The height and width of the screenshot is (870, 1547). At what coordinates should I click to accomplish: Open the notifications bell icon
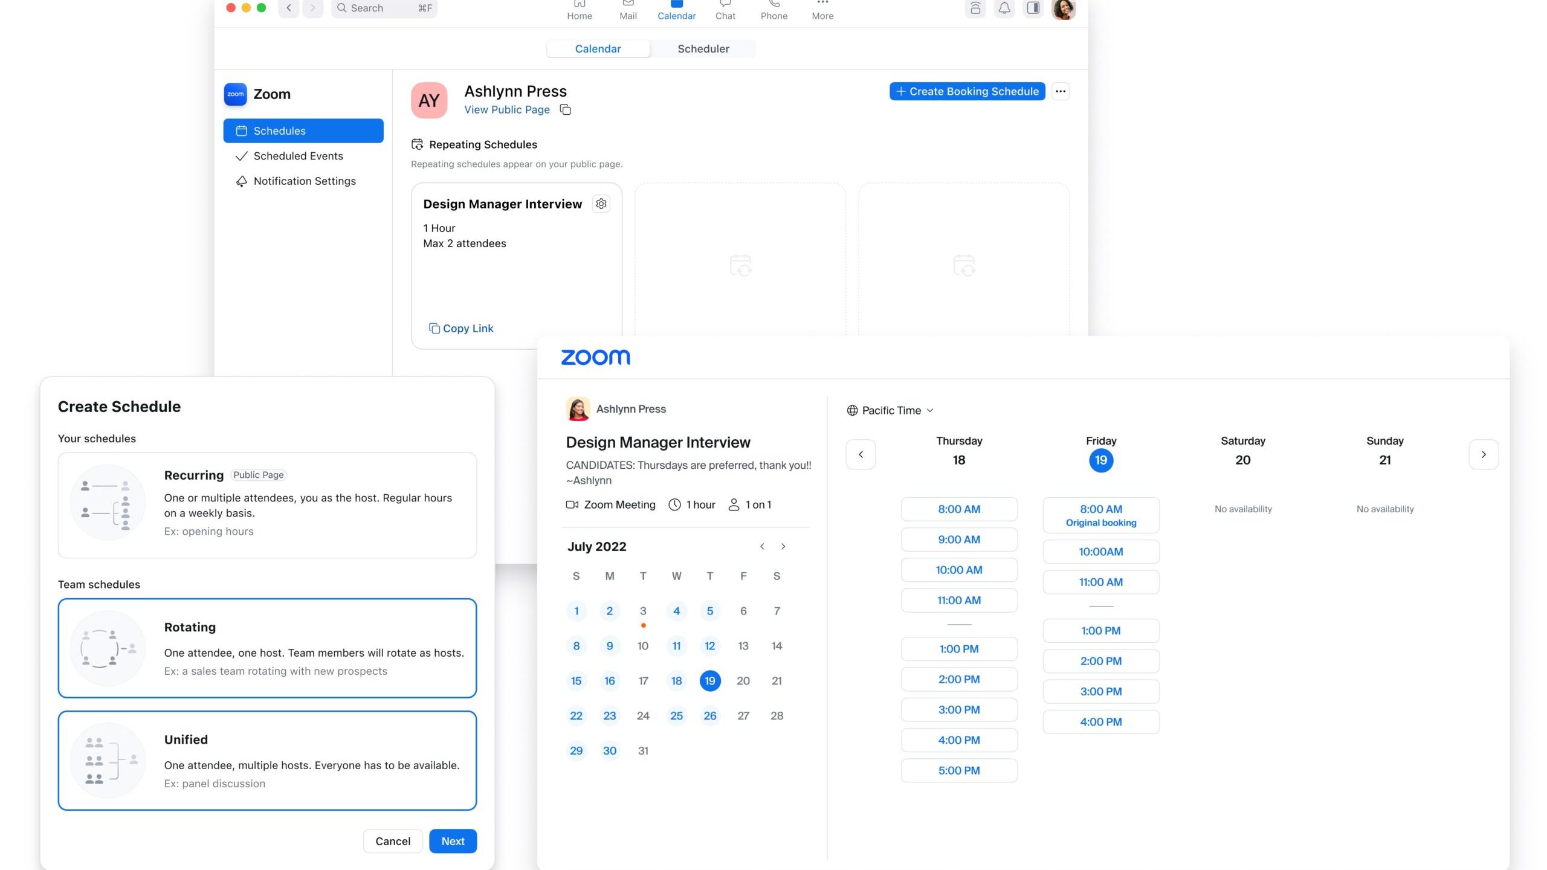pyautogui.click(x=1004, y=8)
